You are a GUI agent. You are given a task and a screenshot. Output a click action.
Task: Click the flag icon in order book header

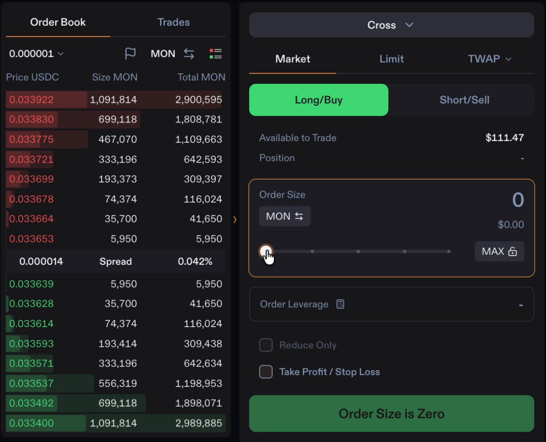(x=130, y=54)
